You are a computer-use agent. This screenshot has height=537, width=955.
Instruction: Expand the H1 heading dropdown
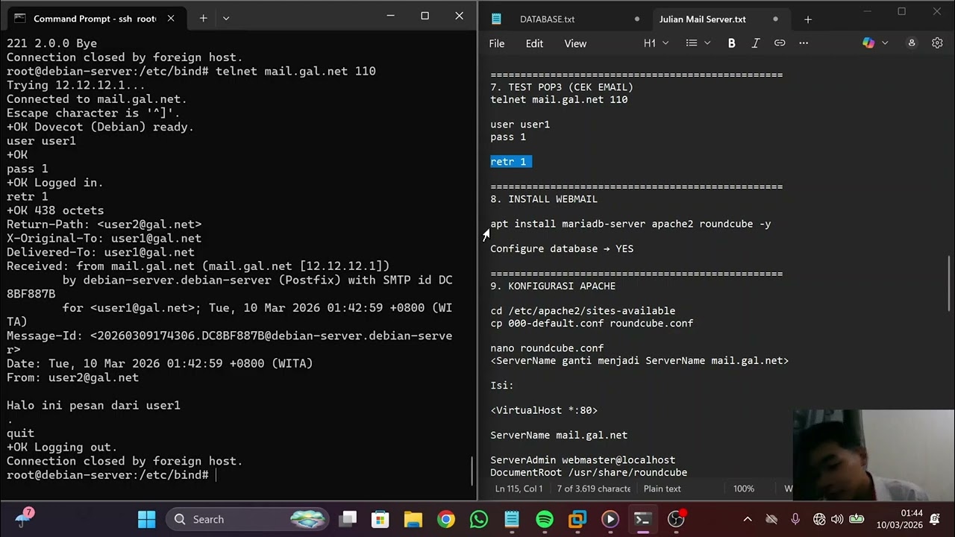657,43
